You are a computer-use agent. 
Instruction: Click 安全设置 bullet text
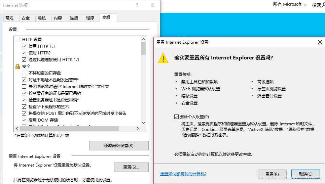[189, 103]
